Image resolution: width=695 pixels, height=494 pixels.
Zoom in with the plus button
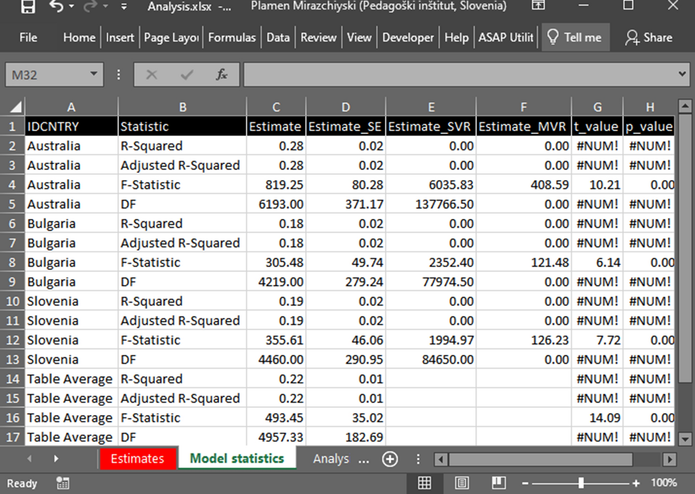[636, 483]
